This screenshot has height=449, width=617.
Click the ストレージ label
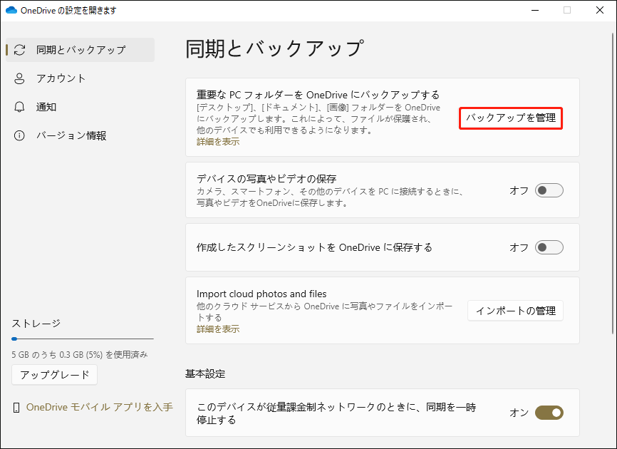(36, 324)
